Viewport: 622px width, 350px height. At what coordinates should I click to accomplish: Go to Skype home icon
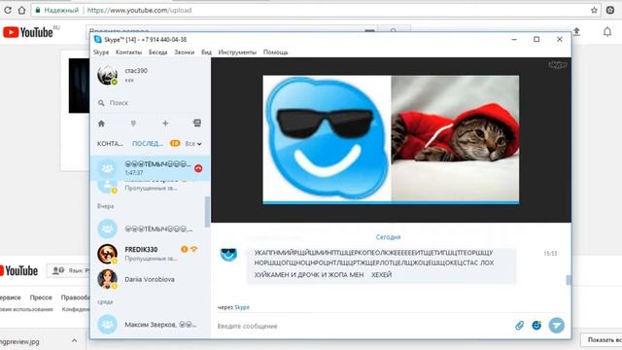[101, 123]
